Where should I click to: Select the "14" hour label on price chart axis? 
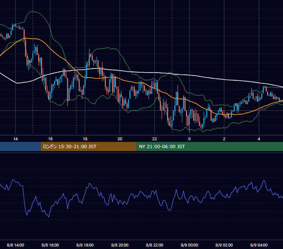(x=15, y=139)
